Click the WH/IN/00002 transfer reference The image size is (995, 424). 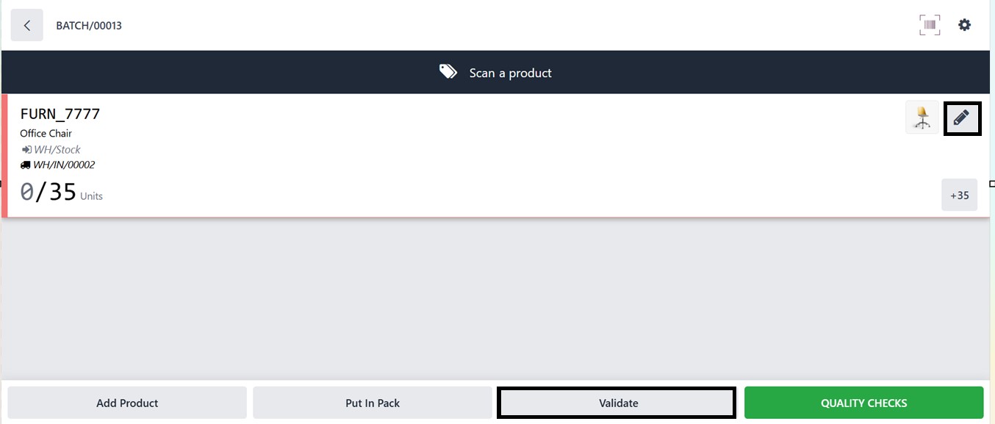pos(64,165)
